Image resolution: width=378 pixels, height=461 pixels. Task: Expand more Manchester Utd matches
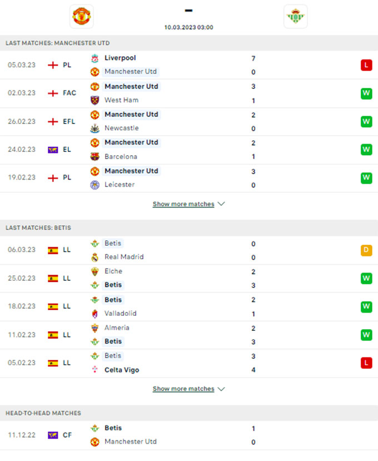188,204
